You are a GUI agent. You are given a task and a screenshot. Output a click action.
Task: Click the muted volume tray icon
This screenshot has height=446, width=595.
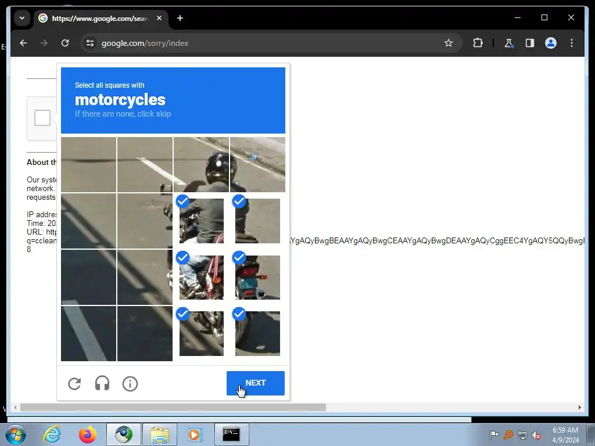536,435
